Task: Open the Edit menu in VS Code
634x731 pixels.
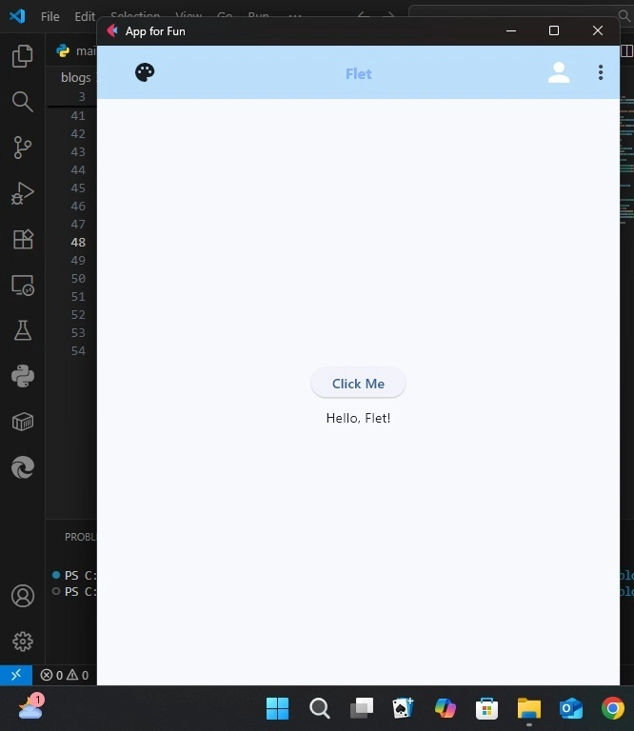Action: (85, 17)
